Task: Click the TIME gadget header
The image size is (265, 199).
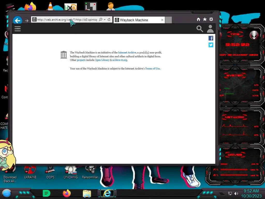Action: (235, 34)
